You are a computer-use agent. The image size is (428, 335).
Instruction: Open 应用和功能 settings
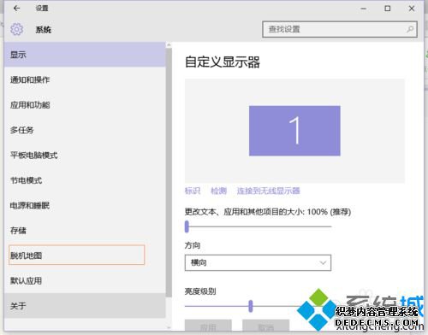point(85,105)
